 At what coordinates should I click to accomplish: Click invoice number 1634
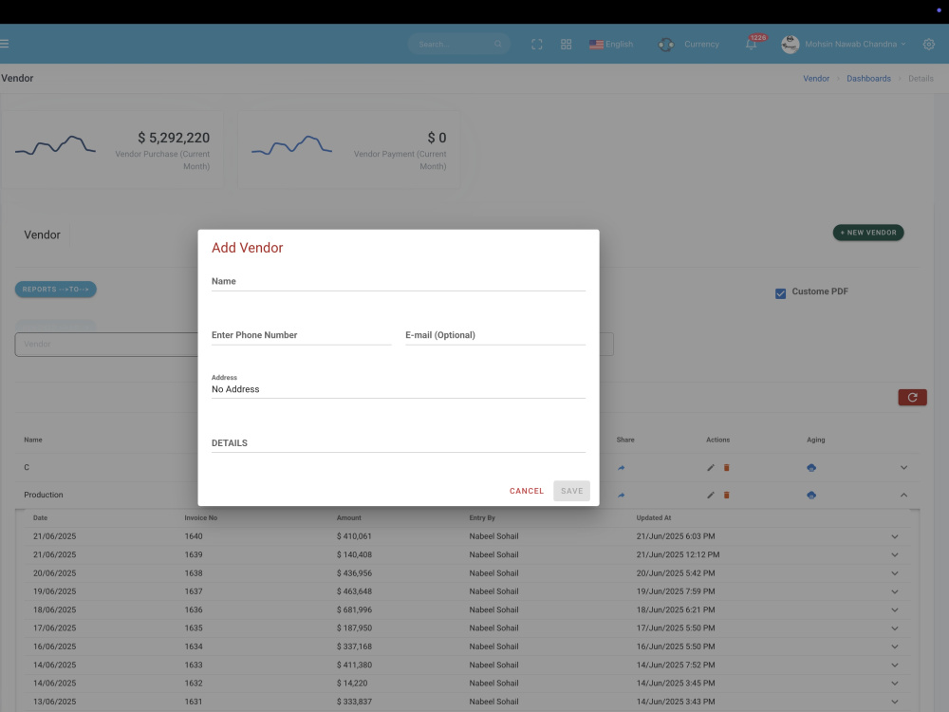[x=194, y=646]
